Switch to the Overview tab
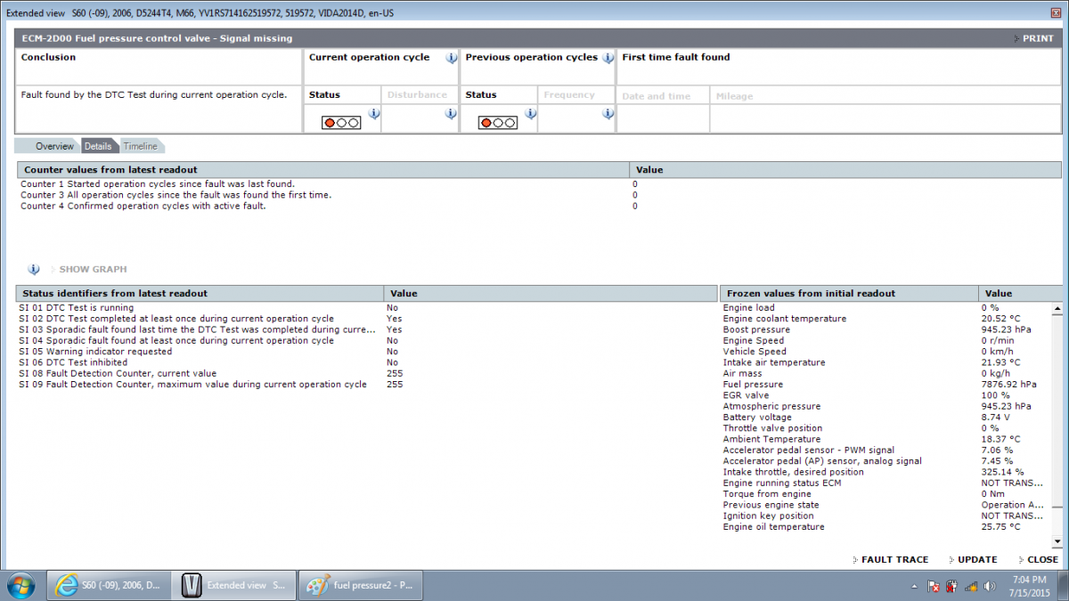Image resolution: width=1069 pixels, height=601 pixels. [x=54, y=146]
